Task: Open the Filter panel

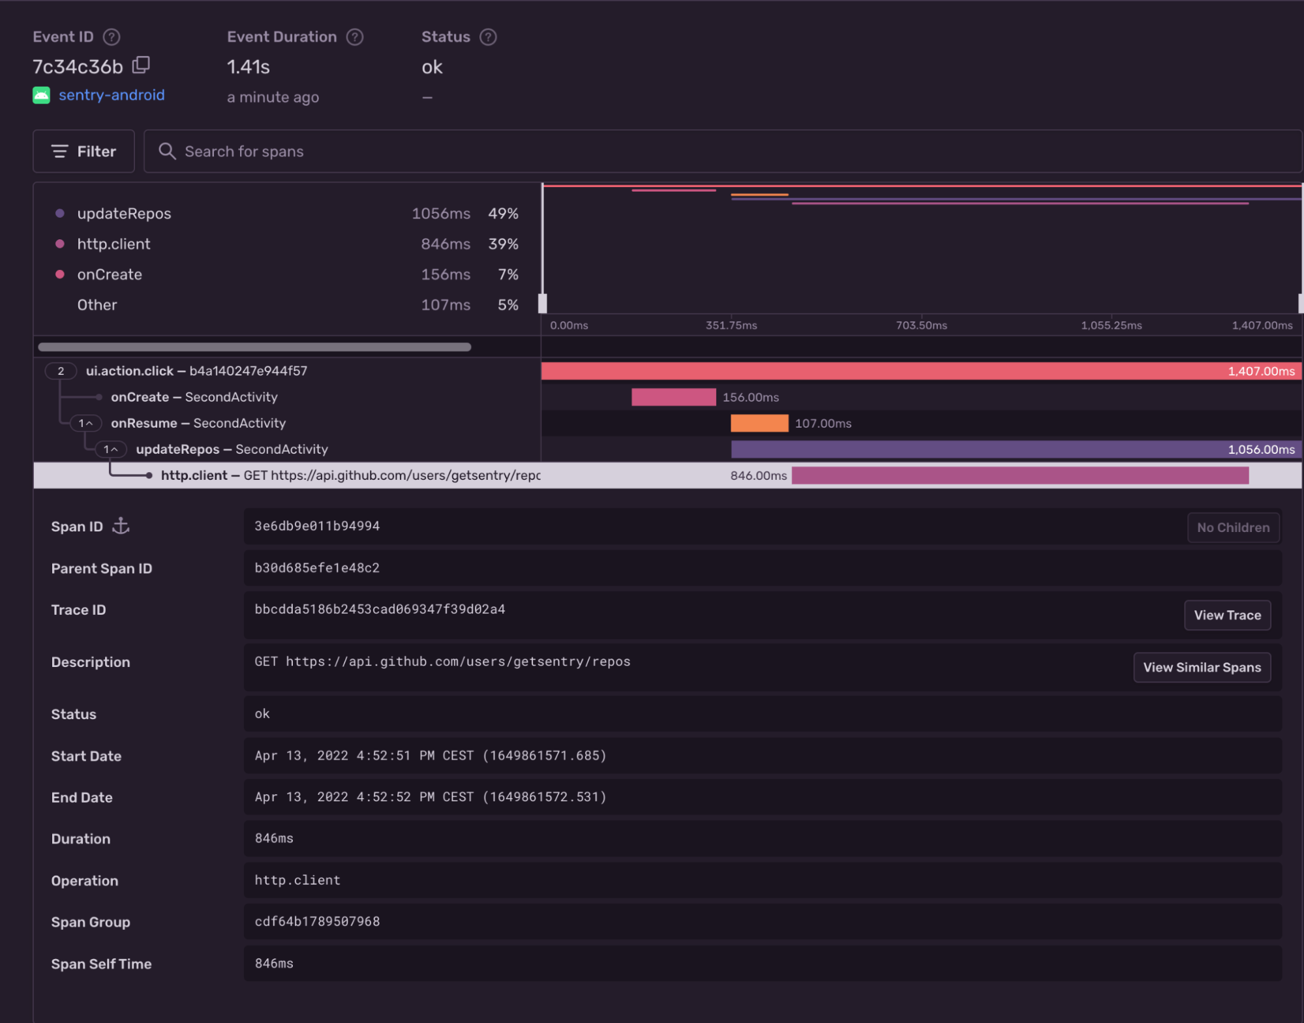Action: pyautogui.click(x=83, y=151)
